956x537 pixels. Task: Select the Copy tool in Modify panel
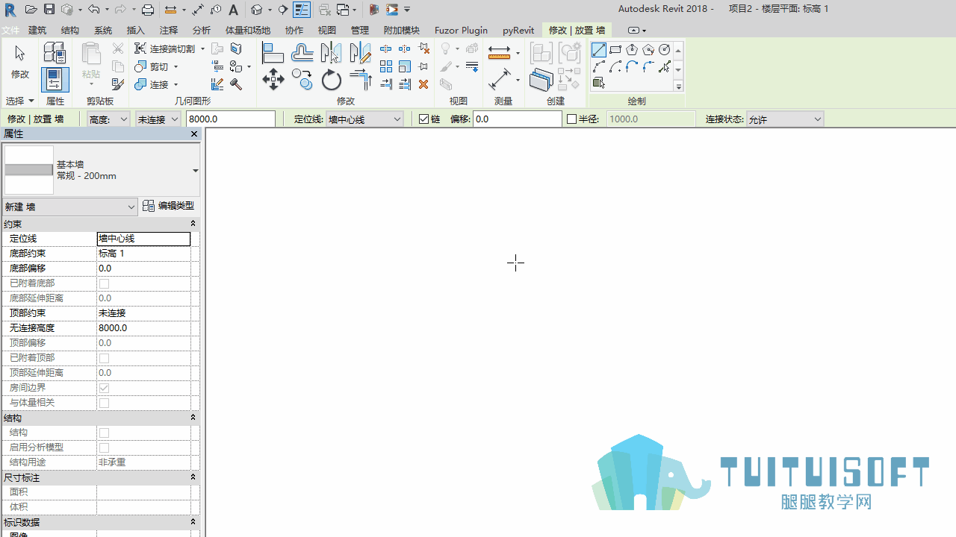click(302, 79)
